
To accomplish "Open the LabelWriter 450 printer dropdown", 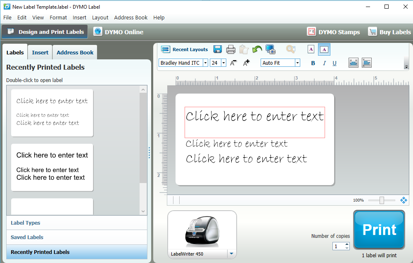I will pyautogui.click(x=231, y=254).
